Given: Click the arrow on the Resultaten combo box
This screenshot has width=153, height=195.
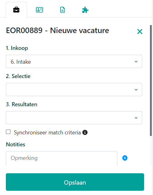Looking at the screenshot, I should [x=136, y=118].
